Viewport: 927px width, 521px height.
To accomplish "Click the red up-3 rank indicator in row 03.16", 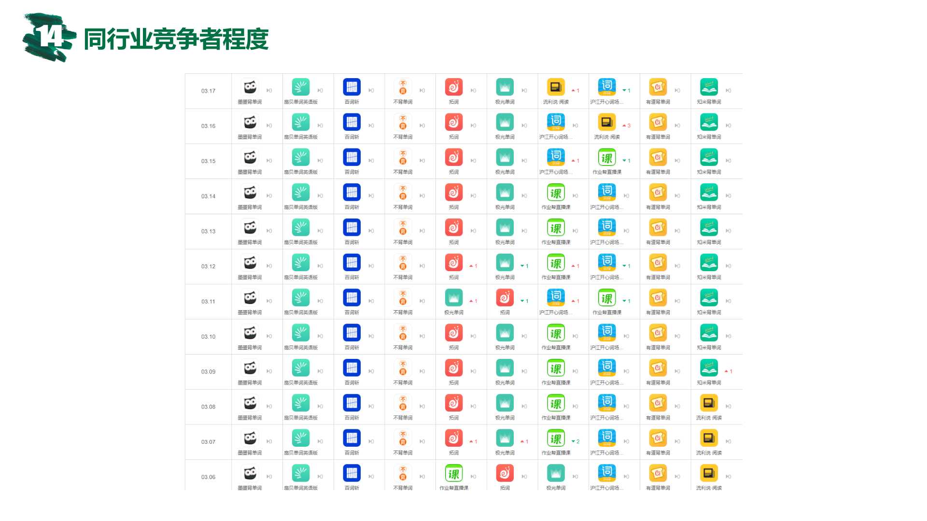I will 627,125.
